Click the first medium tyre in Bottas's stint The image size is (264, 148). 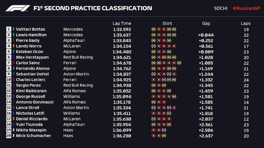pos(153,29)
